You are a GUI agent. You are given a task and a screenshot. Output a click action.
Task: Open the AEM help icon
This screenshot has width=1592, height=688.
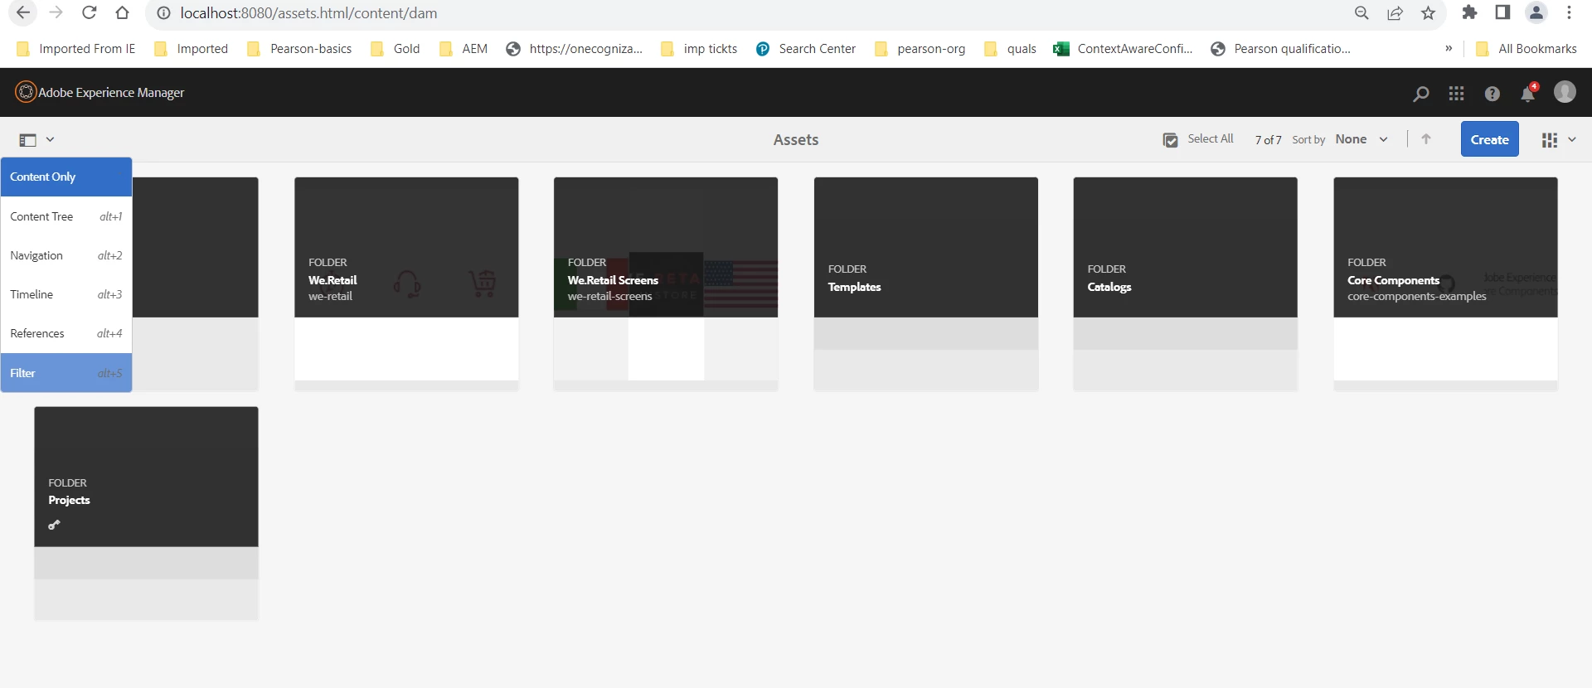(1492, 94)
